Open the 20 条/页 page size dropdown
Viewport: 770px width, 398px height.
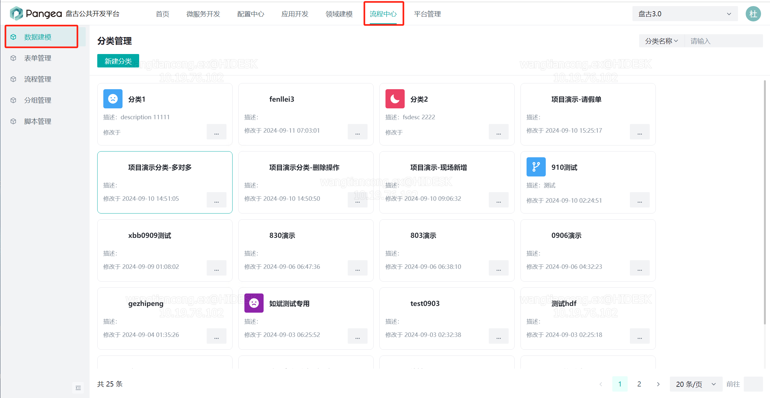tap(696, 384)
